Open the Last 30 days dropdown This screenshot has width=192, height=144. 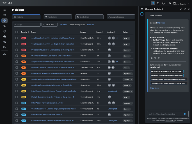click(x=50, y=25)
